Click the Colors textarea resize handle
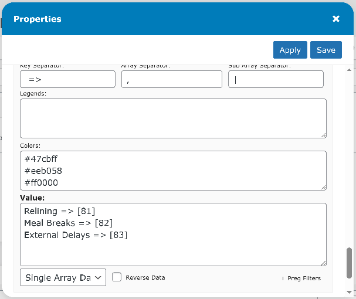This screenshot has height=299, width=356. 323,187
